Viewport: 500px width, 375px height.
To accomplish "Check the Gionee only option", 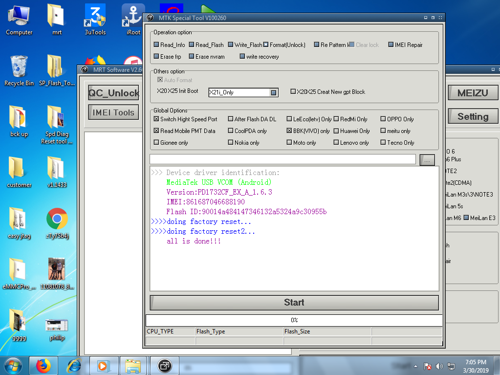I will (156, 143).
